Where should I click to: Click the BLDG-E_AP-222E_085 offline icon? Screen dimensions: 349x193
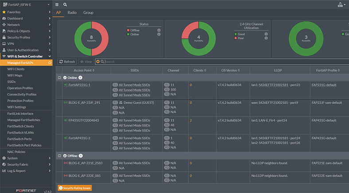pos(66,176)
